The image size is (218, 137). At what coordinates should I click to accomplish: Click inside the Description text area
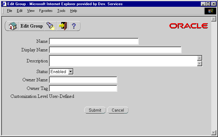pyautogui.click(x=123, y=61)
